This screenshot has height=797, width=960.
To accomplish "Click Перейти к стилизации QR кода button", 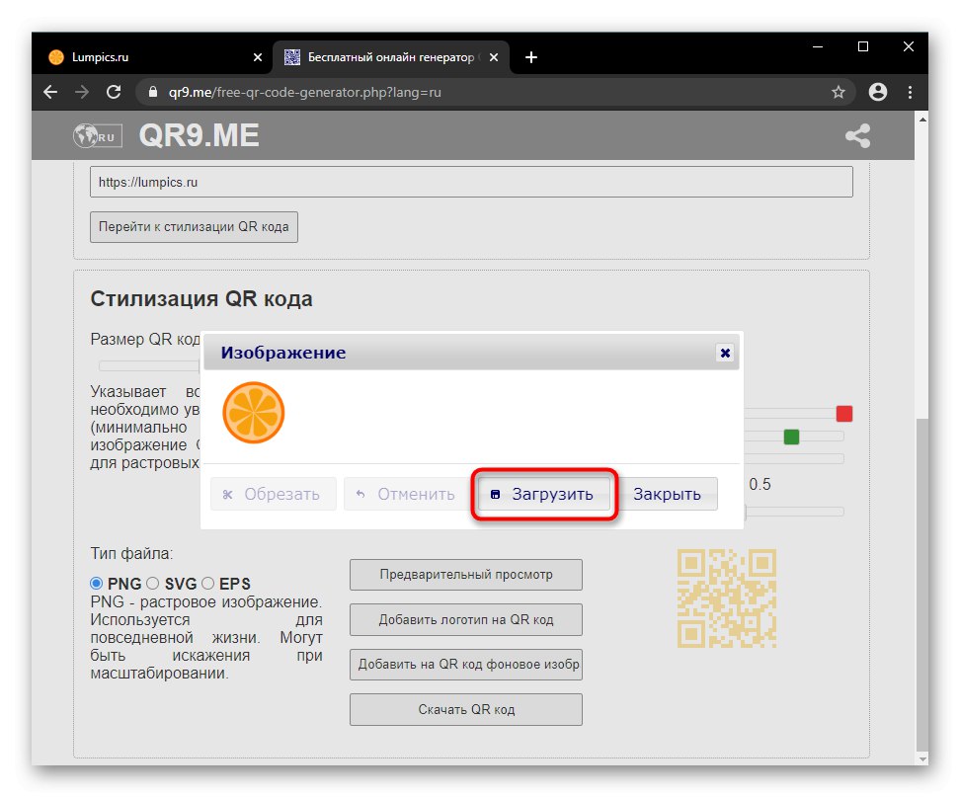I will coord(195,227).
